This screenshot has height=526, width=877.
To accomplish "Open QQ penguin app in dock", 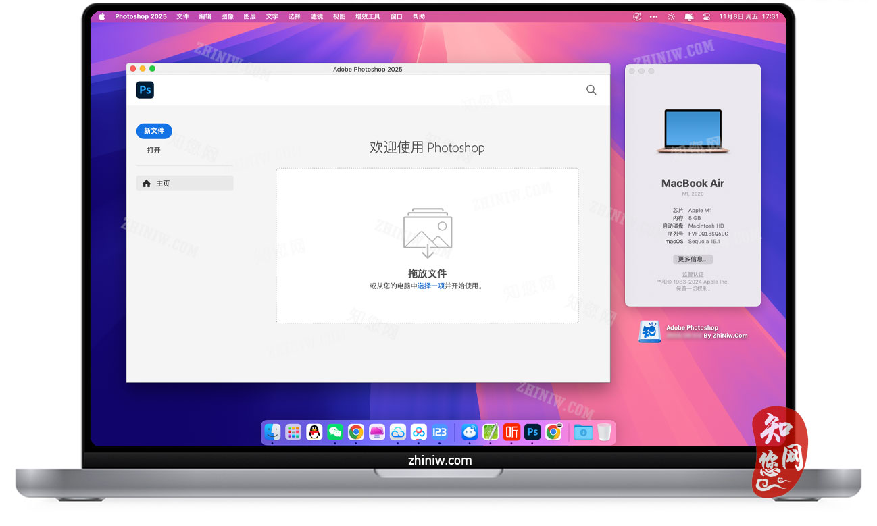I will click(314, 432).
